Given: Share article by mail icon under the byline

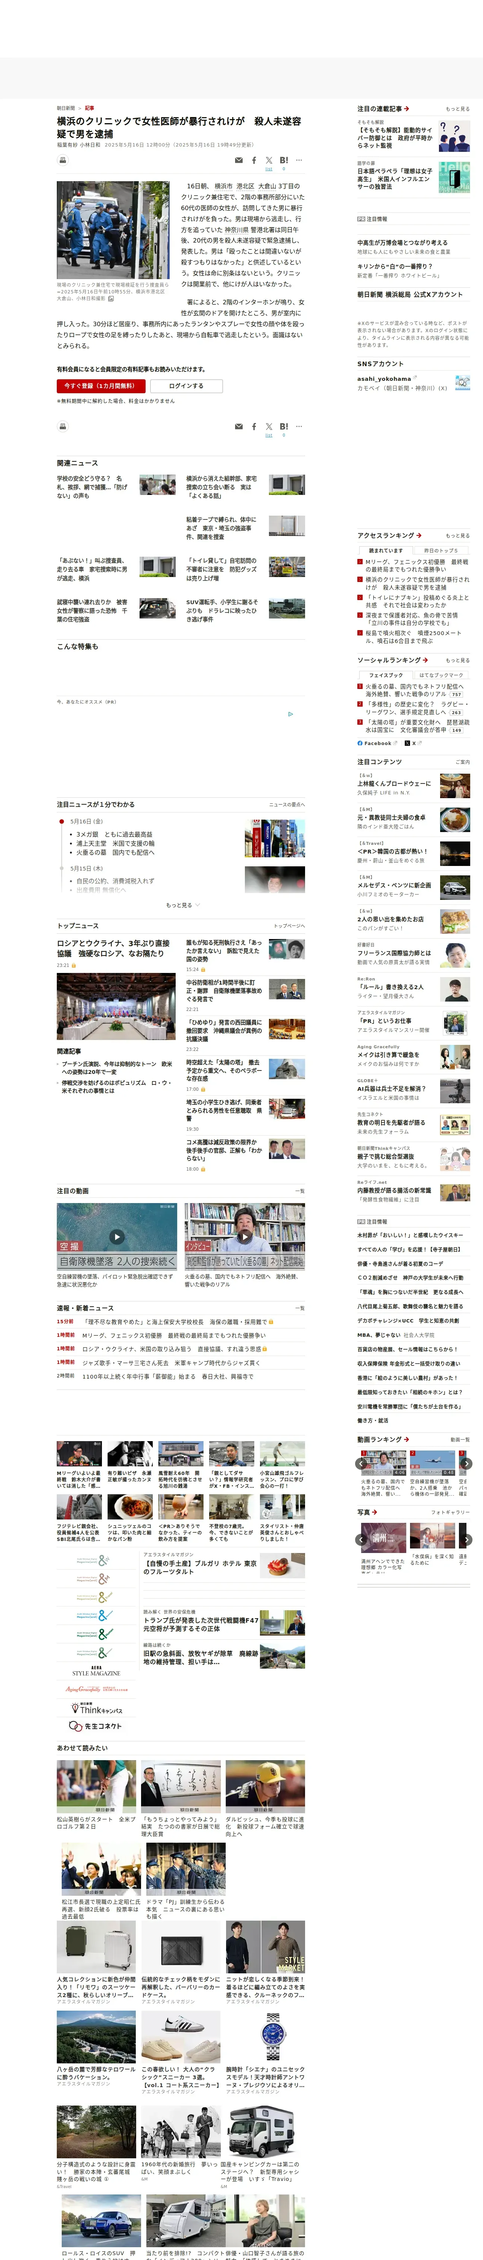Looking at the screenshot, I should [x=238, y=160].
